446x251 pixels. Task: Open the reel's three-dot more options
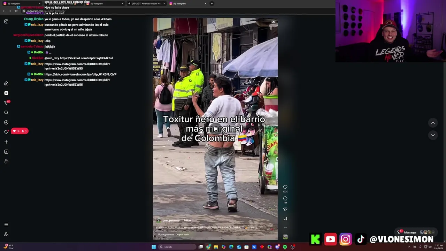pos(285,228)
